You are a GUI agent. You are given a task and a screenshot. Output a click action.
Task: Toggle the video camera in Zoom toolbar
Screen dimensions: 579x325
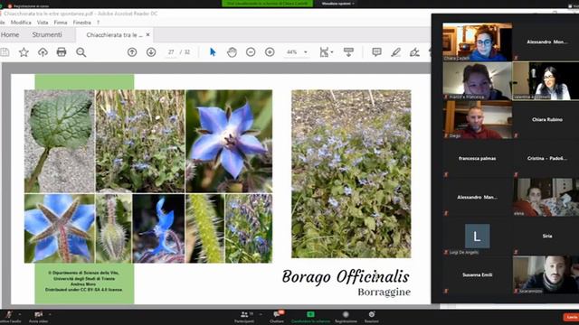tap(38, 314)
